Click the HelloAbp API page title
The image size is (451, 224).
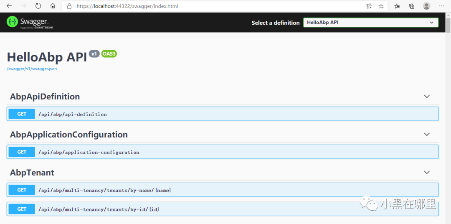click(47, 57)
